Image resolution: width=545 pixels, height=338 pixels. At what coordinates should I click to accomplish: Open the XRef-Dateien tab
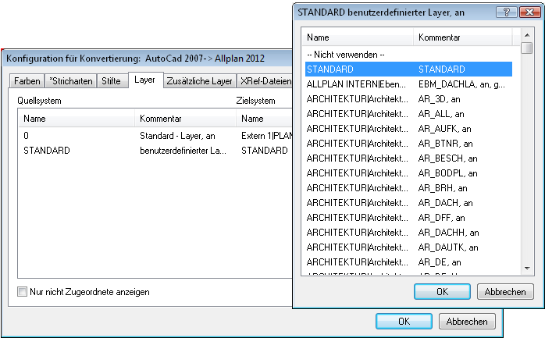click(265, 81)
